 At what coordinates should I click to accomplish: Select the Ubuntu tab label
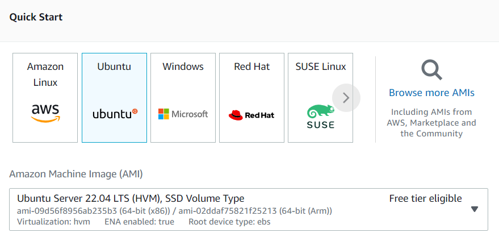click(x=114, y=67)
